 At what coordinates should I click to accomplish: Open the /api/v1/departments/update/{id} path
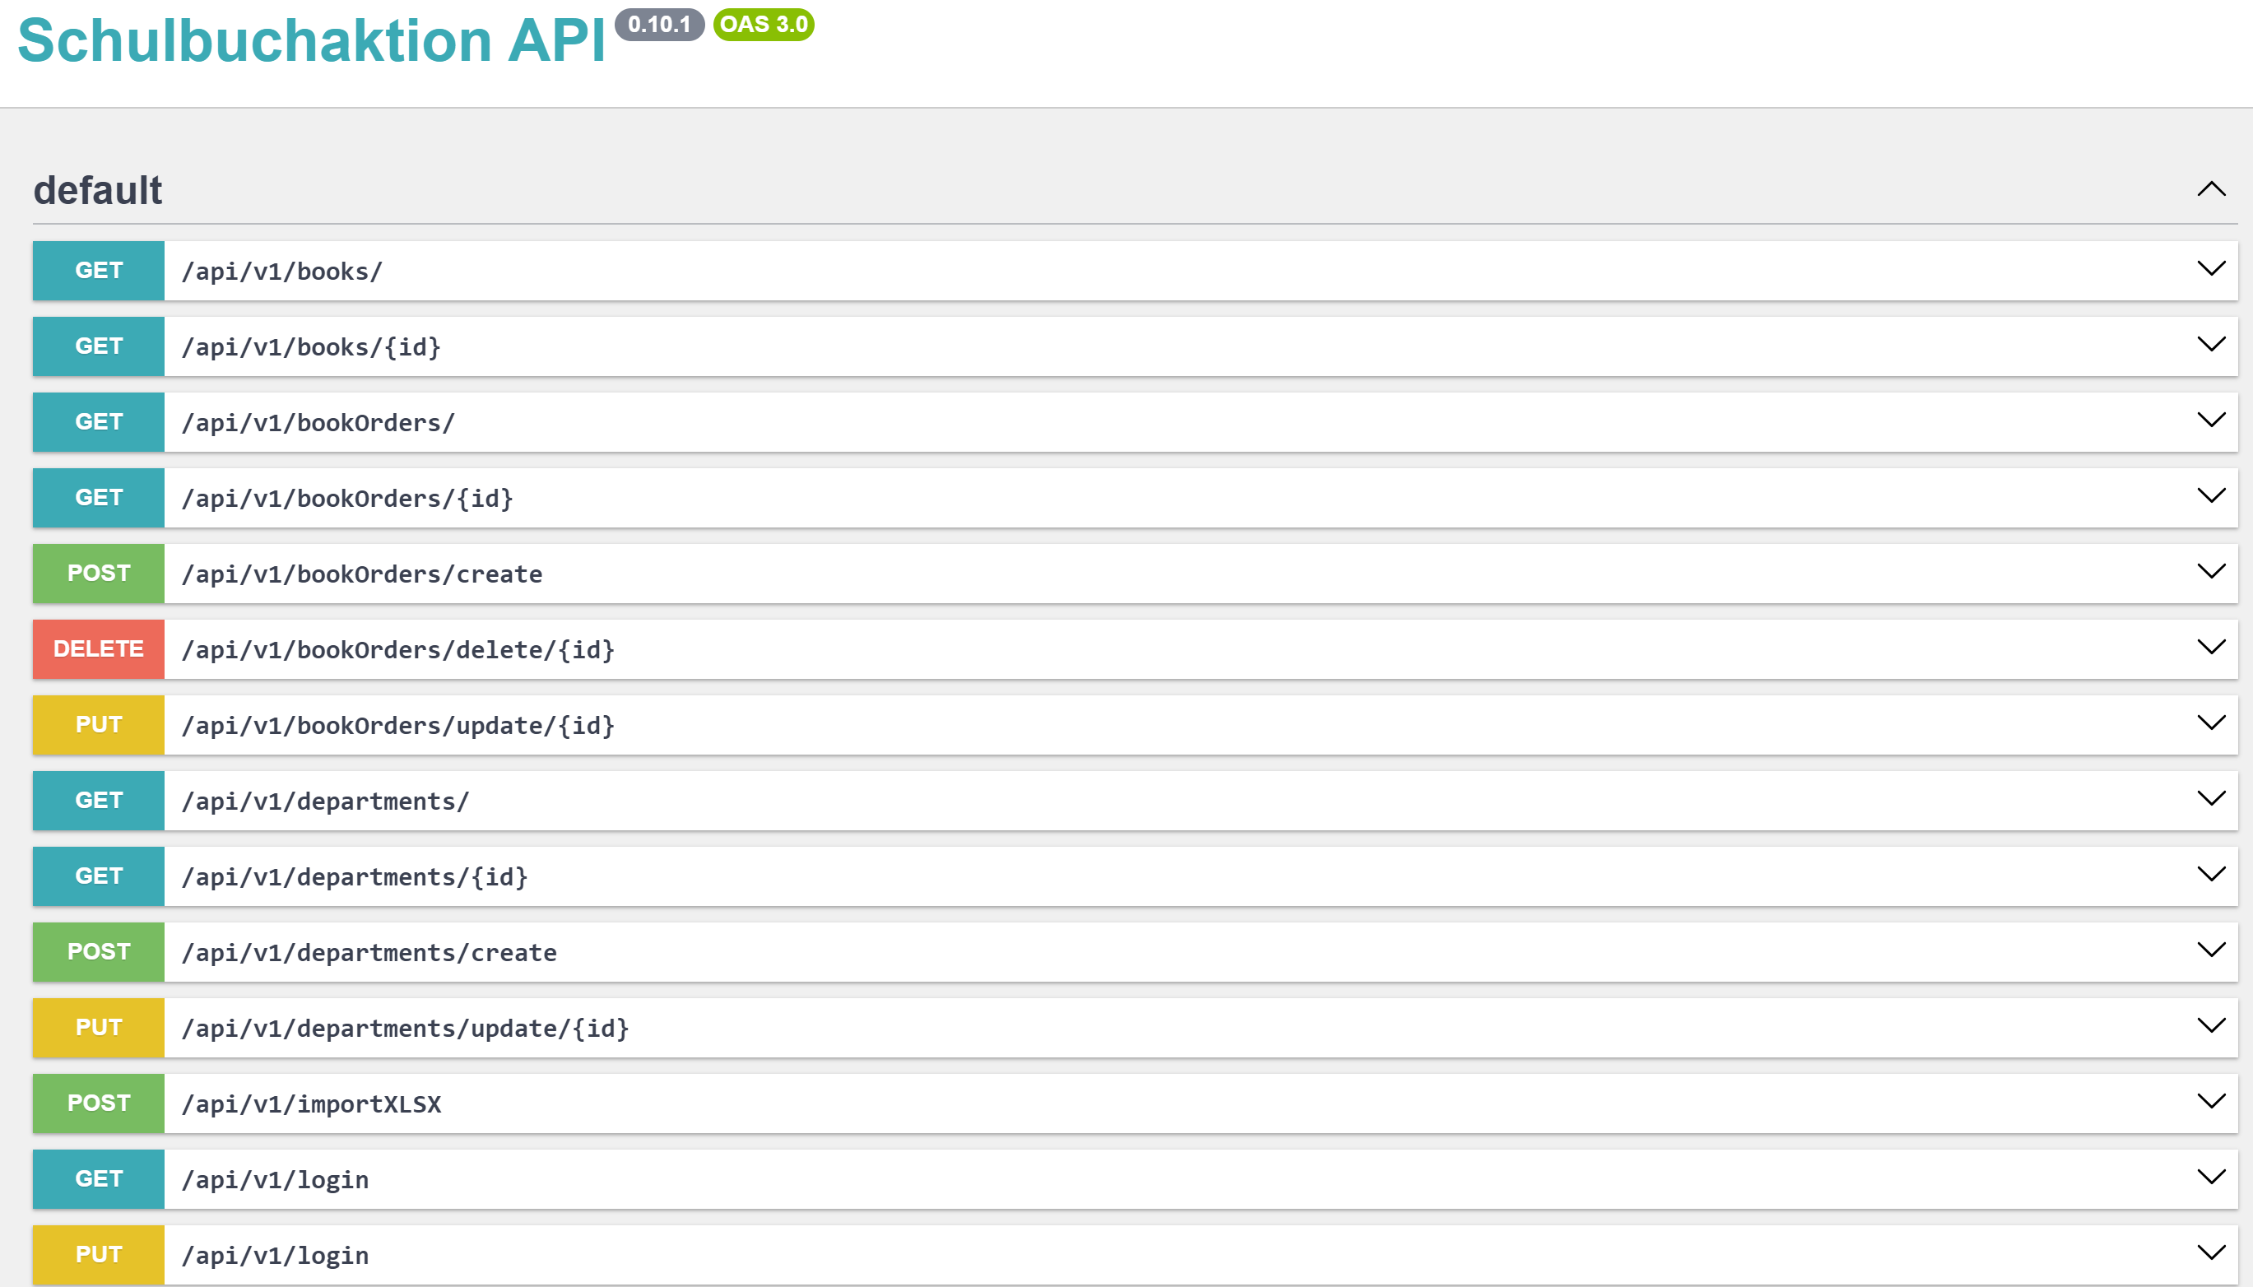(406, 1029)
